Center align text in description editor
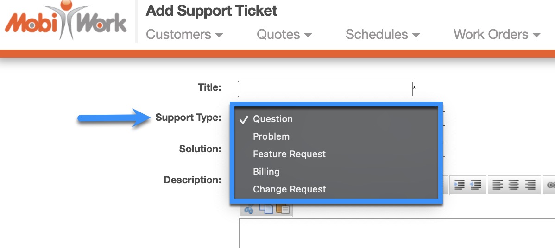555x248 pixels. 514,185
